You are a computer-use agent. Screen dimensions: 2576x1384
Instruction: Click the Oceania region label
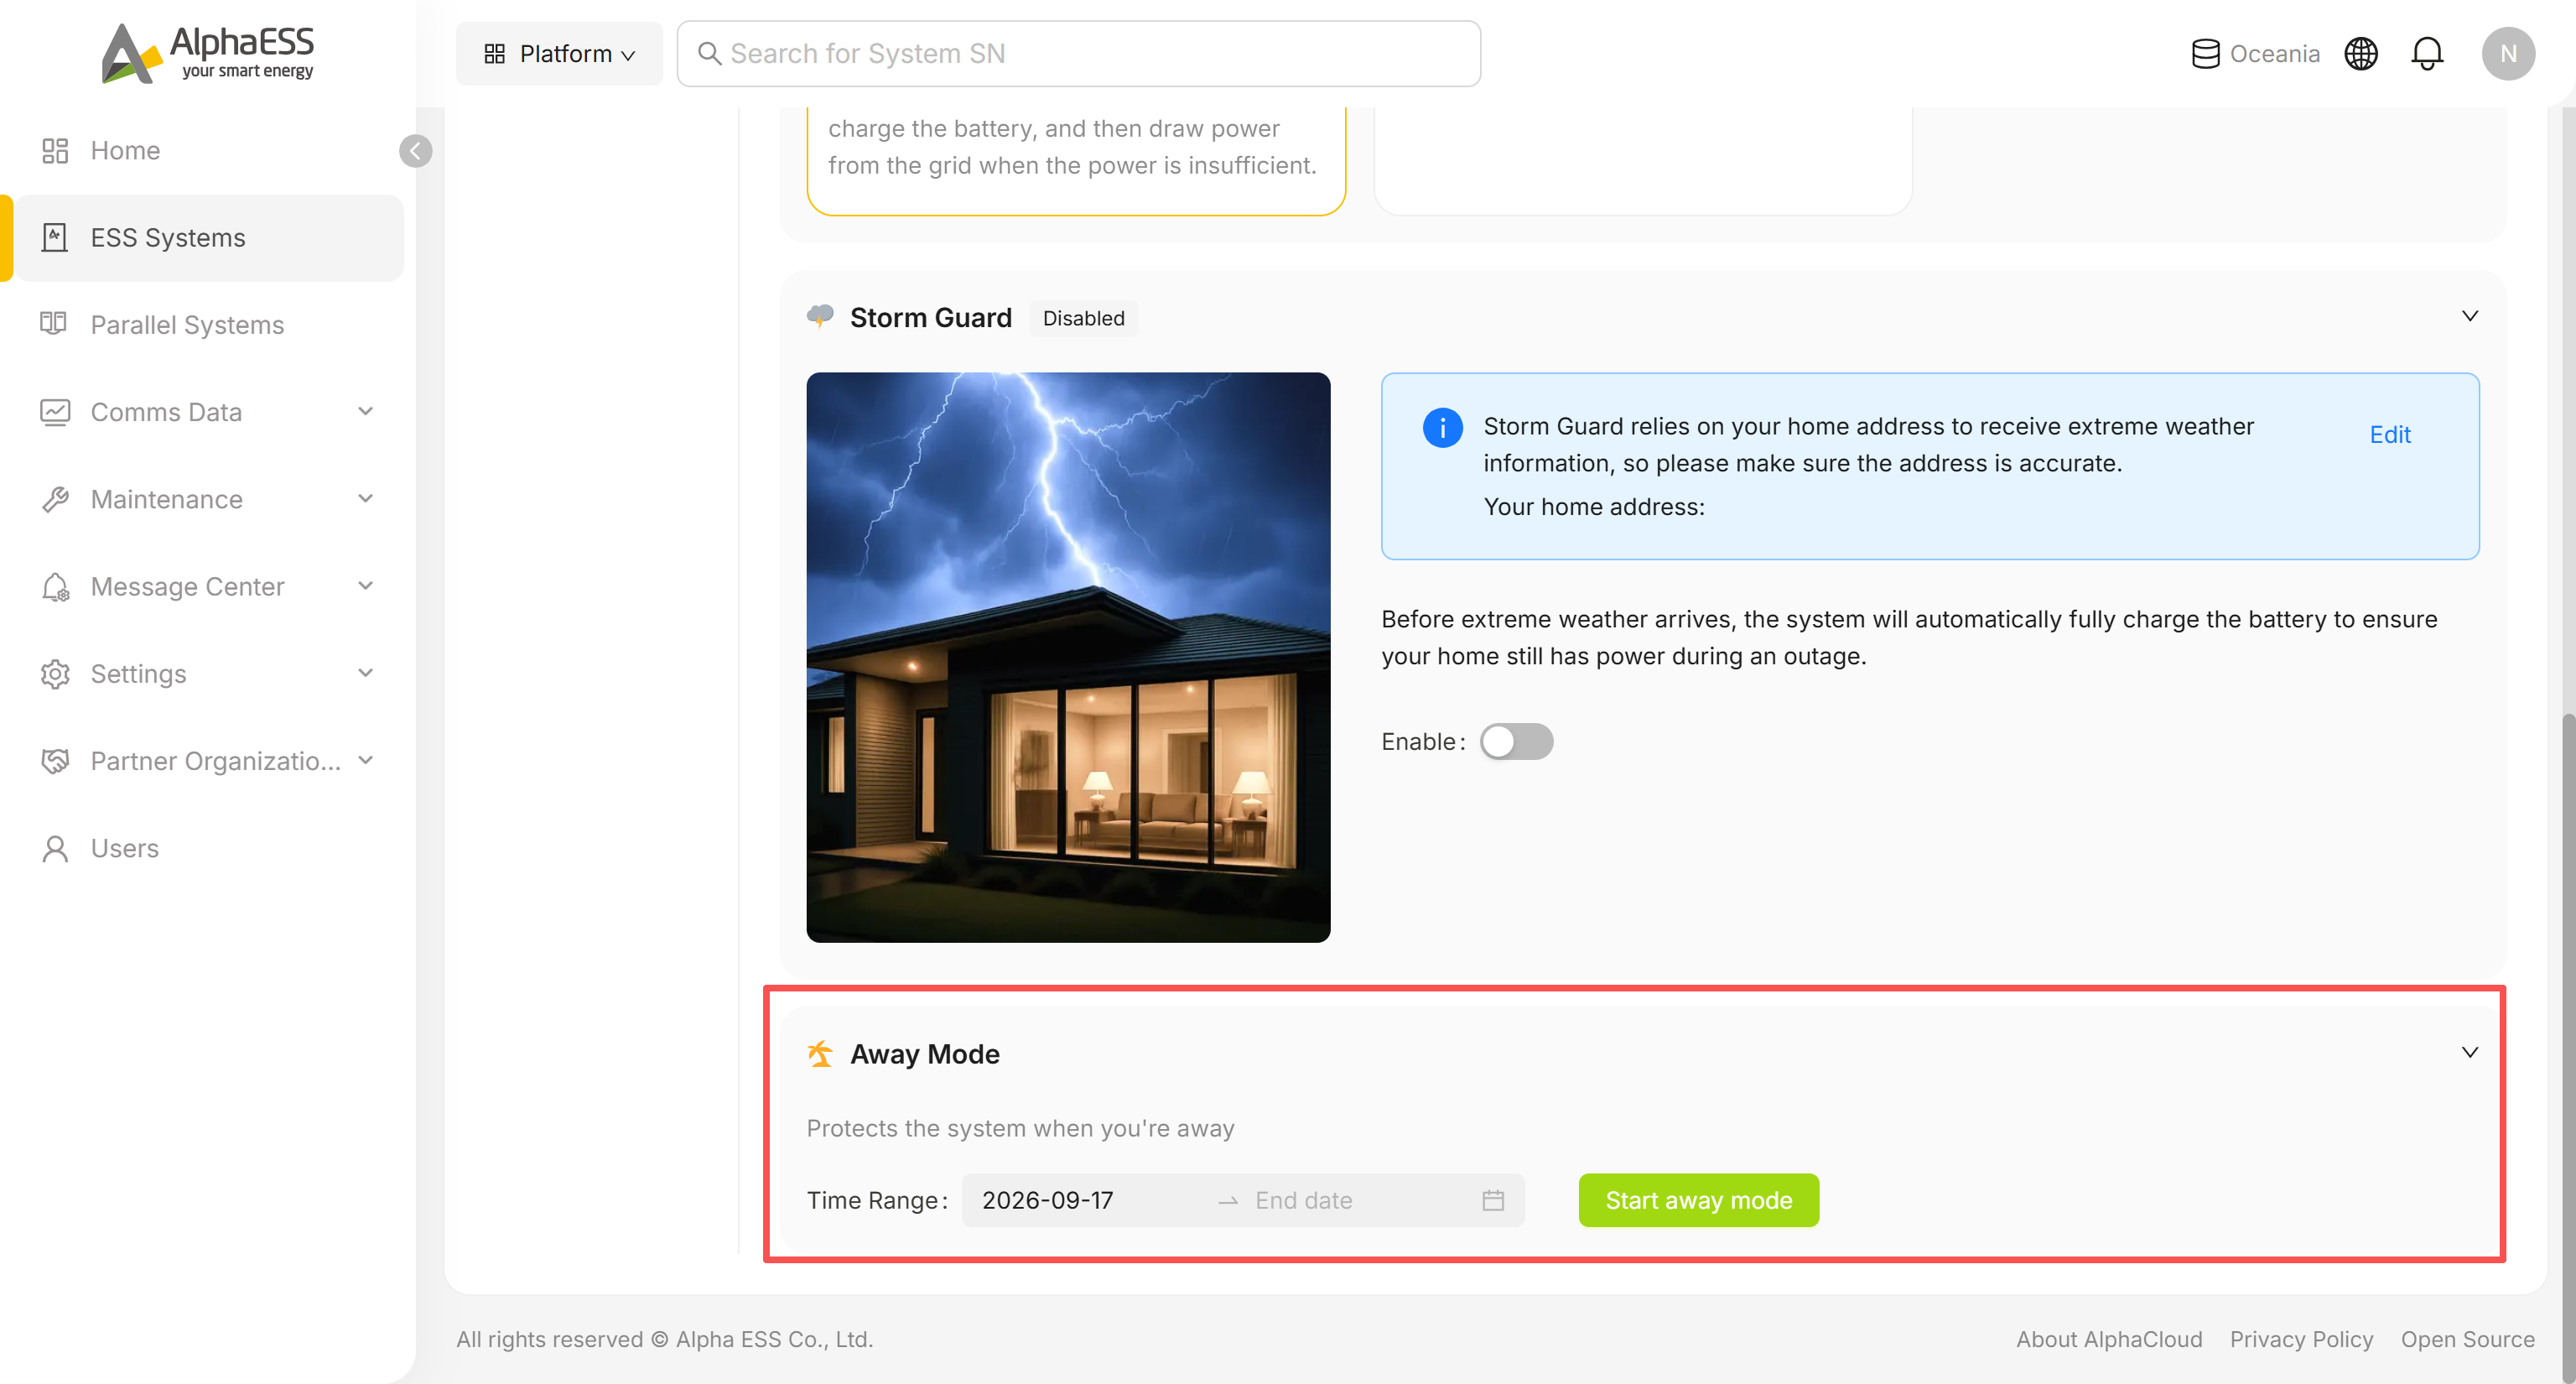[x=2275, y=54]
